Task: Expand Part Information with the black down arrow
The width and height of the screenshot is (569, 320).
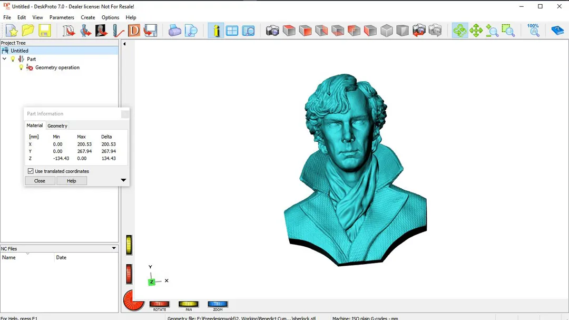Action: pos(123,180)
